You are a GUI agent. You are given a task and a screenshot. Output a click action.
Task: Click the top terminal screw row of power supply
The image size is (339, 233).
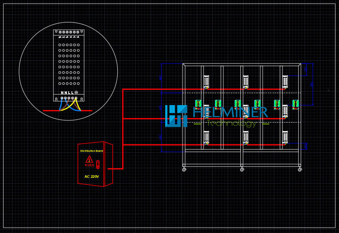69,32
